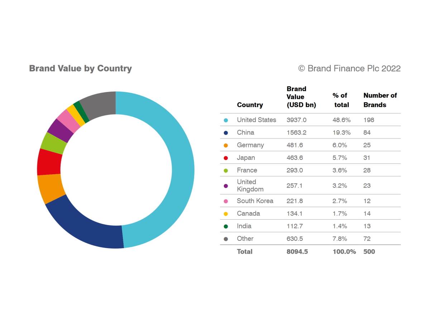
Task: Click the China dark blue legend dot
Action: (x=226, y=133)
